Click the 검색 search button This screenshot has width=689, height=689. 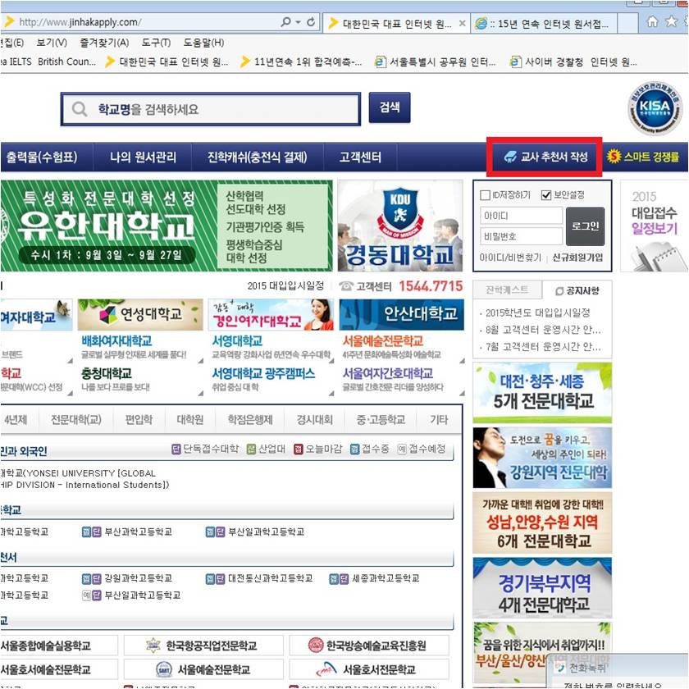[390, 107]
